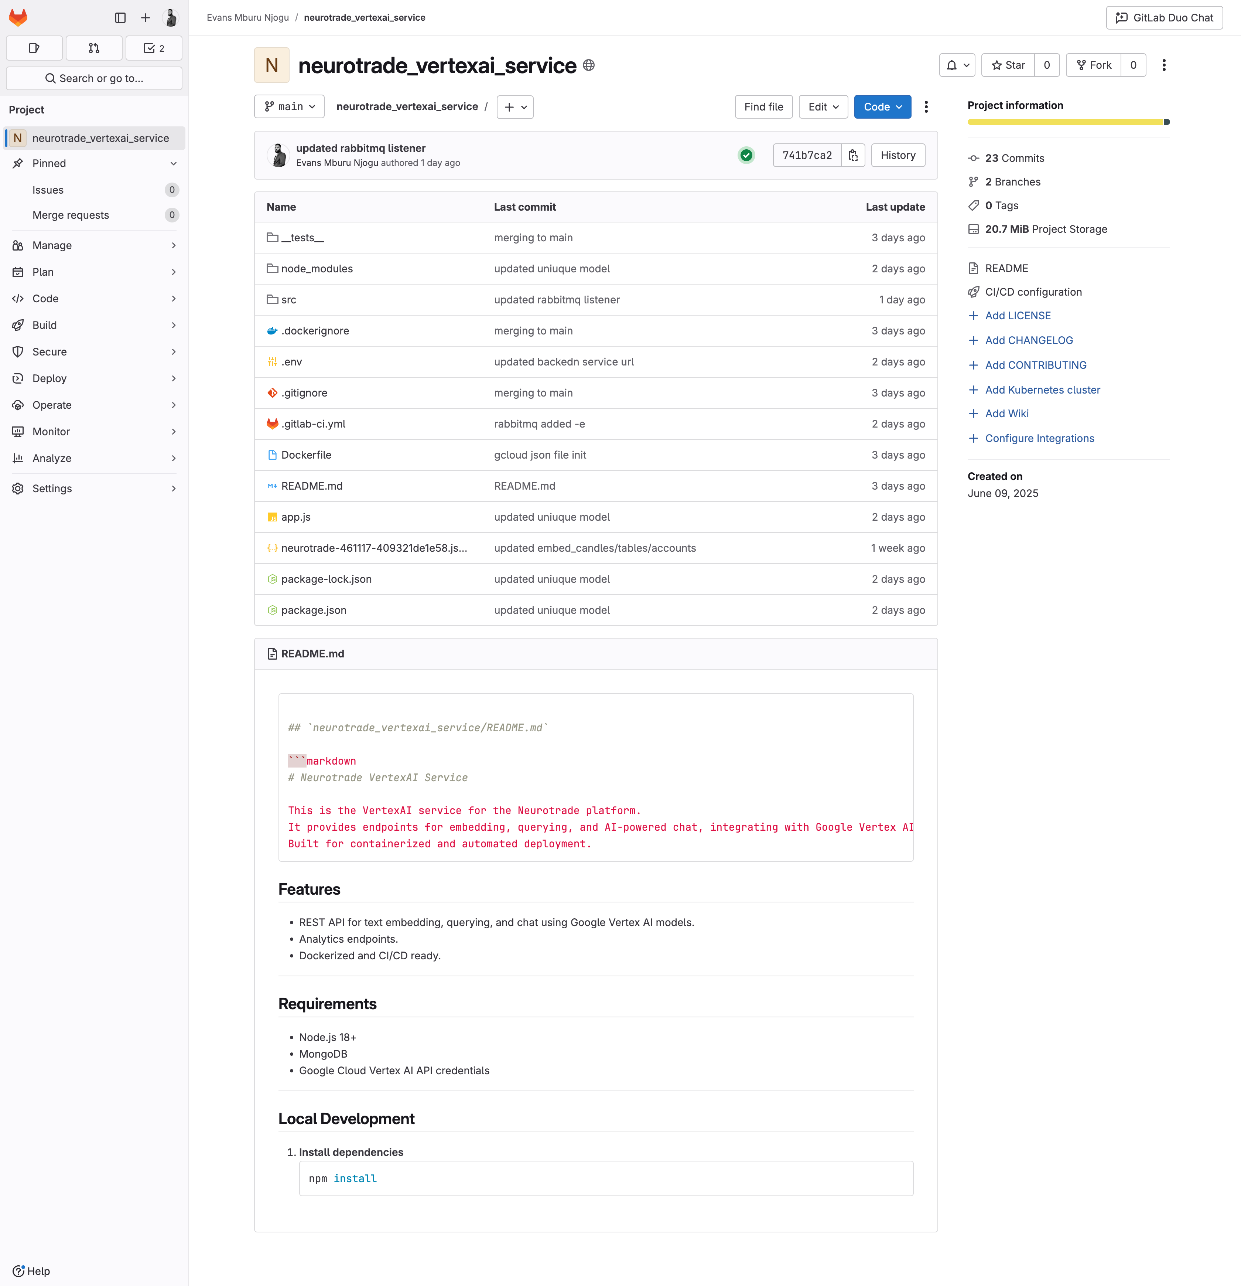Click the green pipeline passed status icon

[x=746, y=156]
